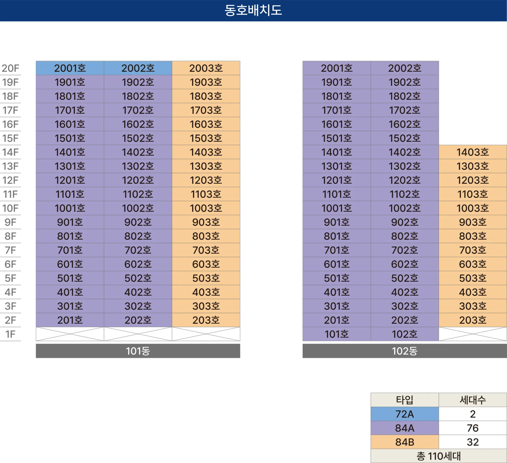The height and width of the screenshot is (463, 507).
Task: Click the 84A purple legend swatch
Action: pos(405,428)
